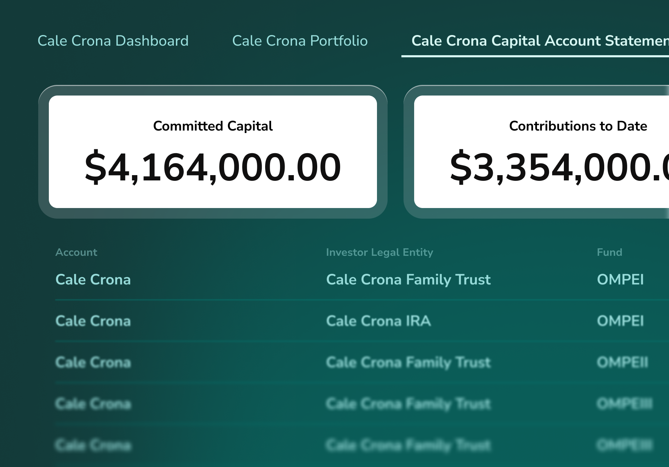Switch to Cale Crona Portfolio tab
669x467 pixels.
click(300, 41)
